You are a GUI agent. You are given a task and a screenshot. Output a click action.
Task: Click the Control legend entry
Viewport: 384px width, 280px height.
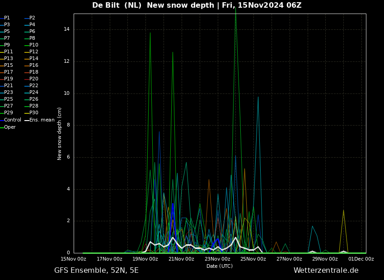(x=10, y=120)
